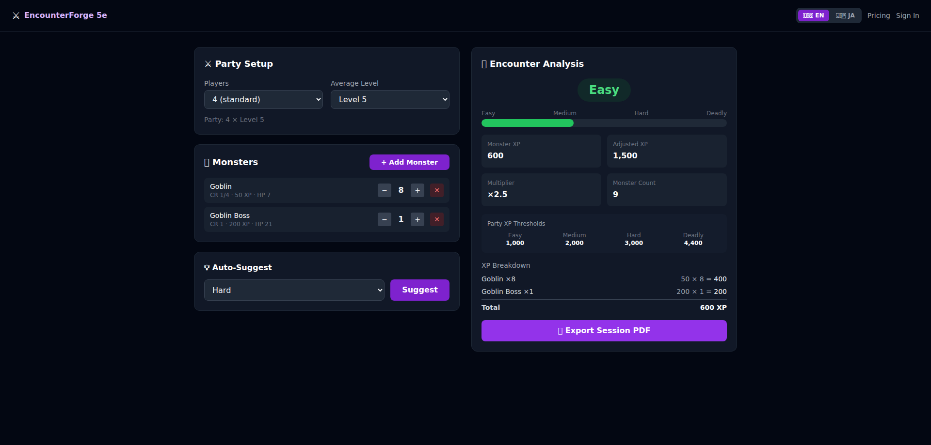The width and height of the screenshot is (931, 445).
Task: Select the Goblin Boss monster name
Action: (x=230, y=215)
